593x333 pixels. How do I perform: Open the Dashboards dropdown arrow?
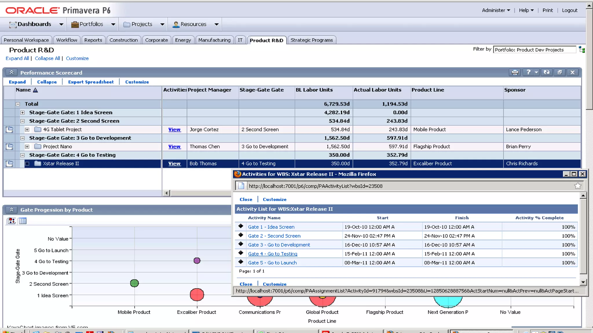[x=61, y=24]
